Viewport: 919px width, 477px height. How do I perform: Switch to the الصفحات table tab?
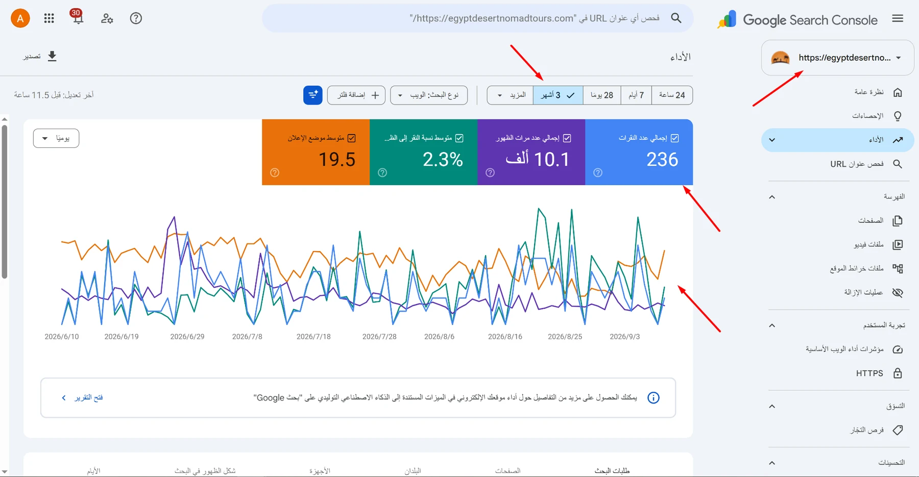[x=507, y=471]
